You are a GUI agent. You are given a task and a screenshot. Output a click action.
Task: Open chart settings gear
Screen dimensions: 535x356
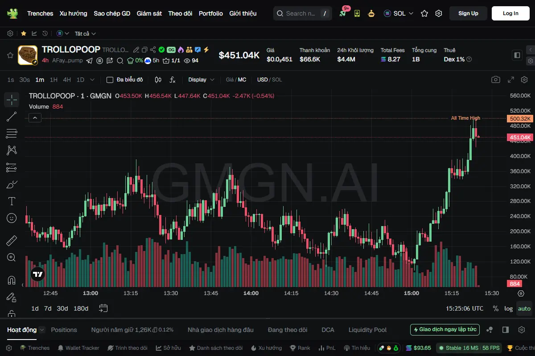pyautogui.click(x=524, y=80)
